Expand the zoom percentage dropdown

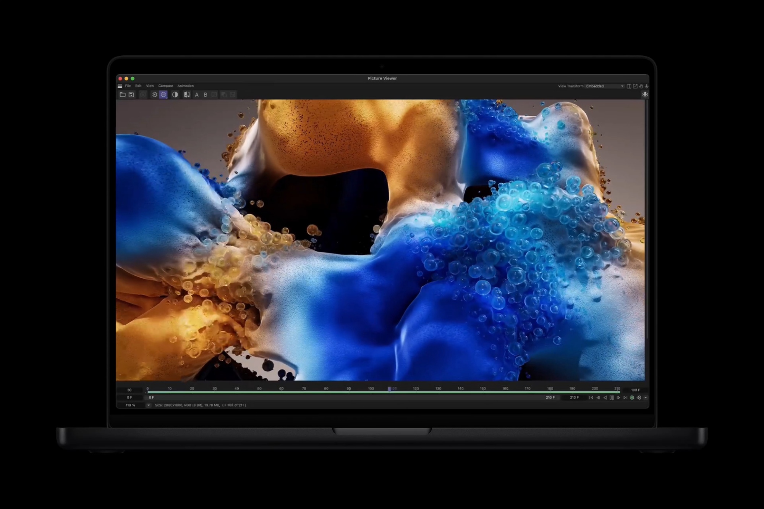coord(149,406)
